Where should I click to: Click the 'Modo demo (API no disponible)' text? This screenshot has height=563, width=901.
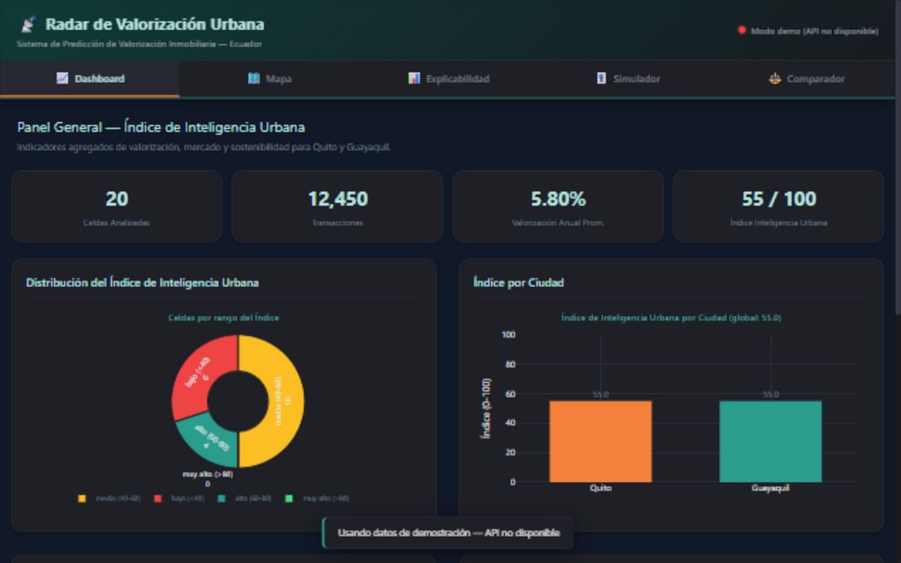814,31
